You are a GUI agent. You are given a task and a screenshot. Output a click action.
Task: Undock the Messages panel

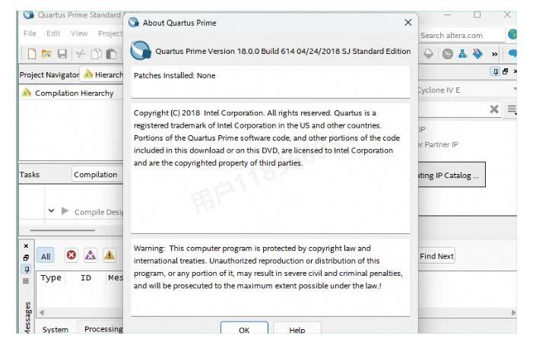(26, 258)
